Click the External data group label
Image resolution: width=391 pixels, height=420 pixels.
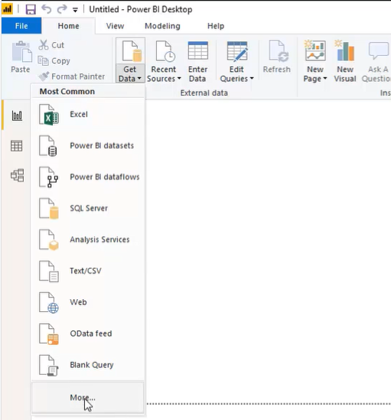[x=204, y=93]
